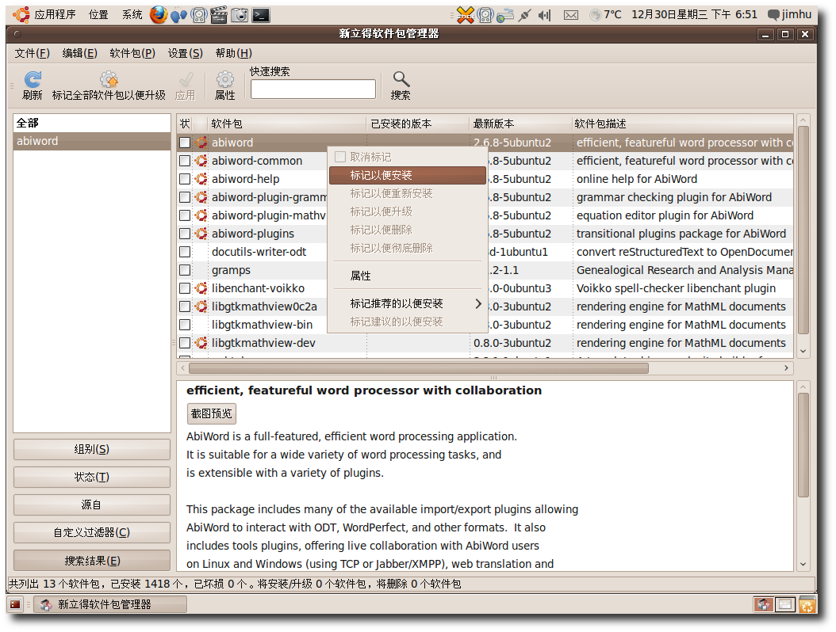Toggle the status checkbox for abiword-common

[x=185, y=161]
